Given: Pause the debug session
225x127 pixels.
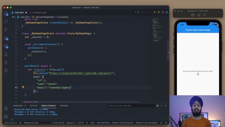Looking at the screenshot, I should (139, 12).
